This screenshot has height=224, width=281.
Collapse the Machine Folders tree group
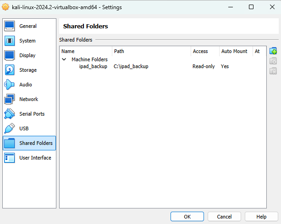[x=64, y=59]
